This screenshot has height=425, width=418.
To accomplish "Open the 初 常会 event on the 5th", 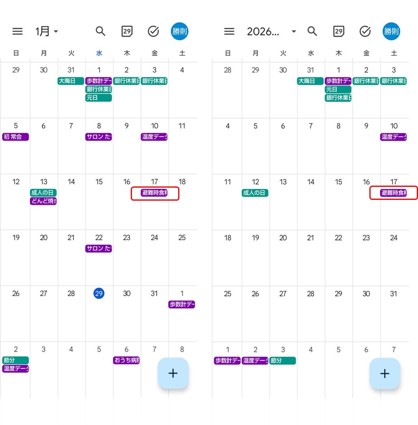I will pyautogui.click(x=15, y=137).
